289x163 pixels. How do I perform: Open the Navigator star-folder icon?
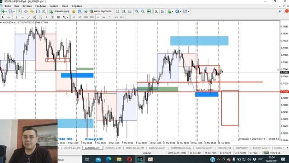click(x=32, y=11)
